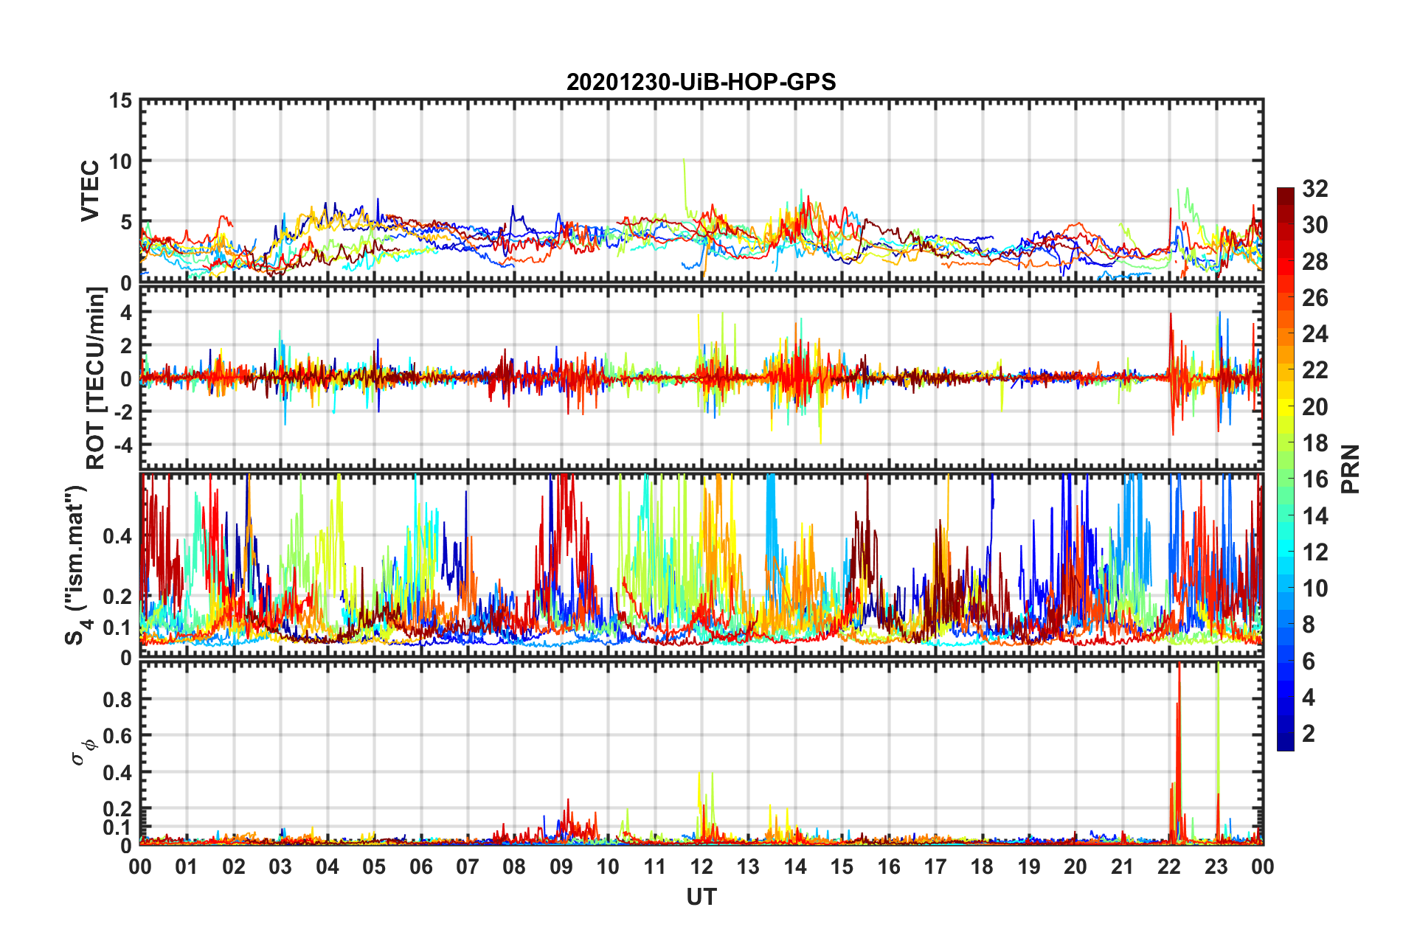Pick hour 05 on the UT axis
1403x938 pixels.
click(374, 866)
